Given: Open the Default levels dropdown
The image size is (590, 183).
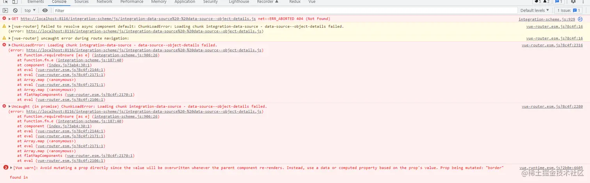Looking at the screenshot, I should pos(535,11).
